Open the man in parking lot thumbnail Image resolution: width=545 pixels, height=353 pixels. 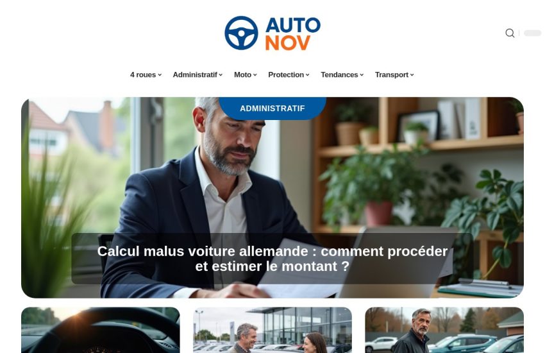pyautogui.click(x=444, y=330)
